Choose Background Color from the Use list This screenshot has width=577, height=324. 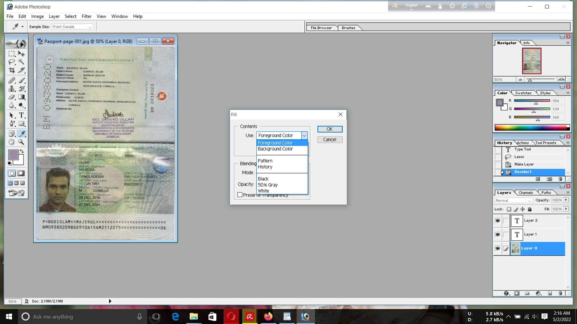[x=275, y=149]
